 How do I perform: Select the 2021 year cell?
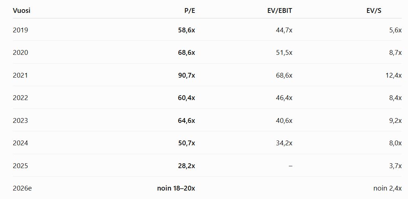click(x=20, y=75)
